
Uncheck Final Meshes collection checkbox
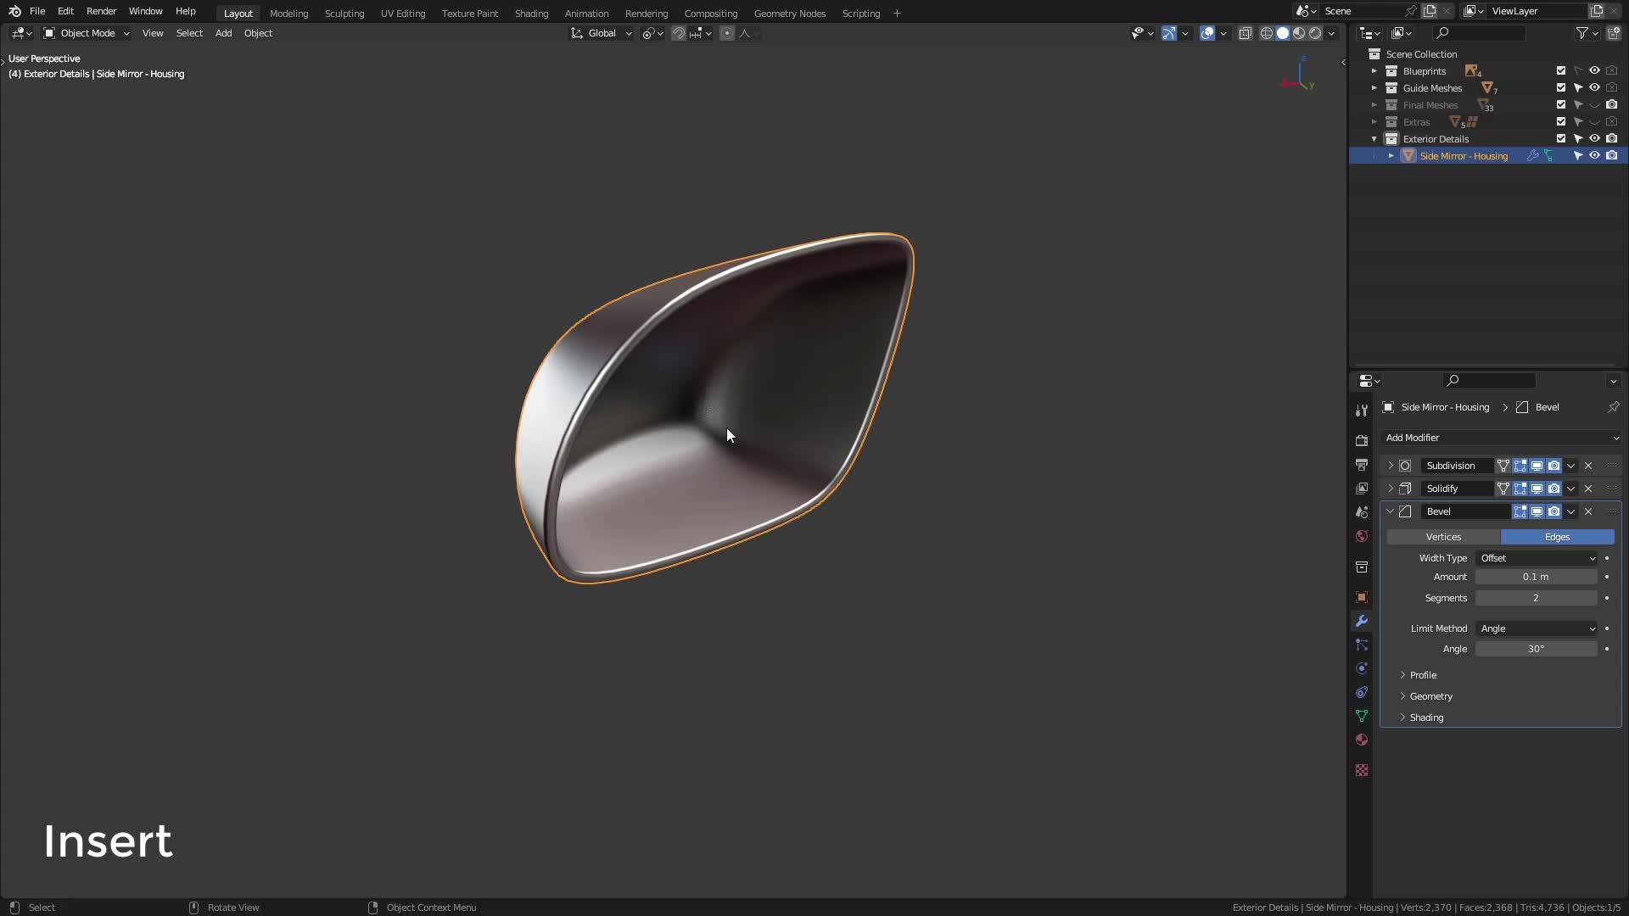tap(1561, 105)
